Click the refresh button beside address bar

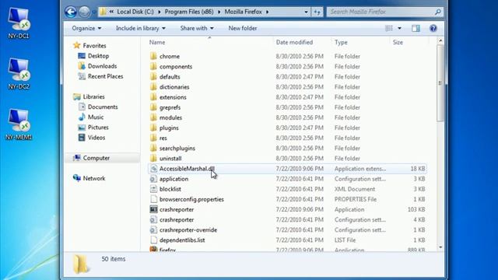[317, 12]
